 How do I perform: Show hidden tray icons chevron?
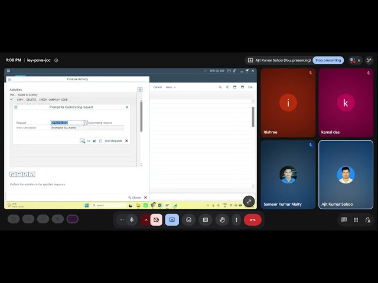click(207, 205)
